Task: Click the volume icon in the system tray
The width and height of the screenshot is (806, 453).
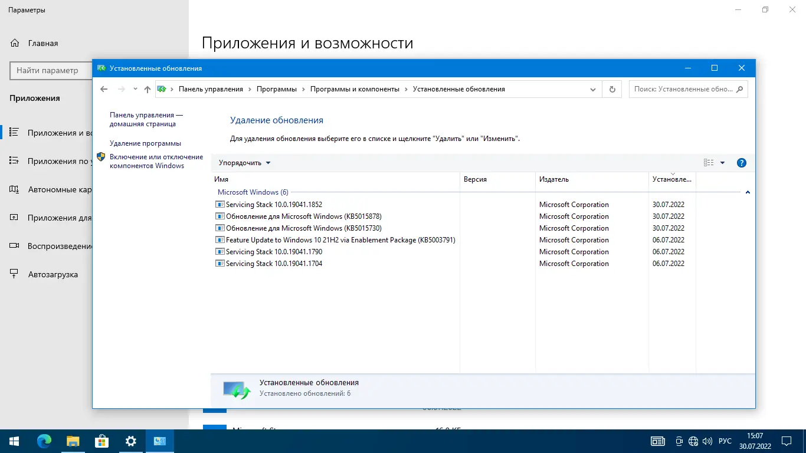Action: 707,441
